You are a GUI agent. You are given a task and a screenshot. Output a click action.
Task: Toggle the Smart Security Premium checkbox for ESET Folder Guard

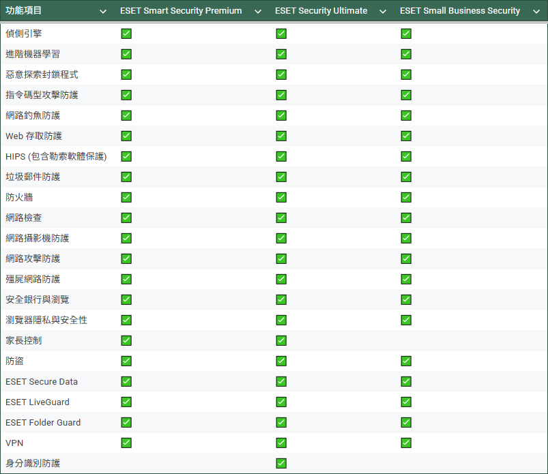126,422
